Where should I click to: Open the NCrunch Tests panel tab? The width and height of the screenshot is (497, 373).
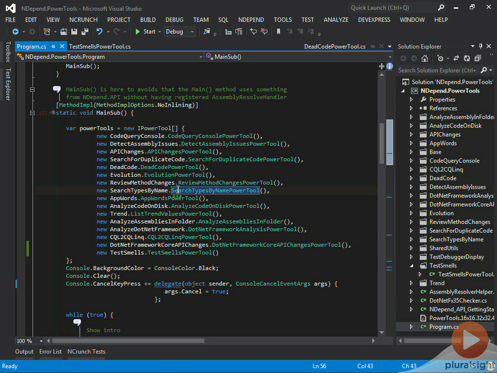(x=86, y=352)
